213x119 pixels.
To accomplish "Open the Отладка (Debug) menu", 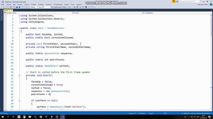I will pos(33,4).
